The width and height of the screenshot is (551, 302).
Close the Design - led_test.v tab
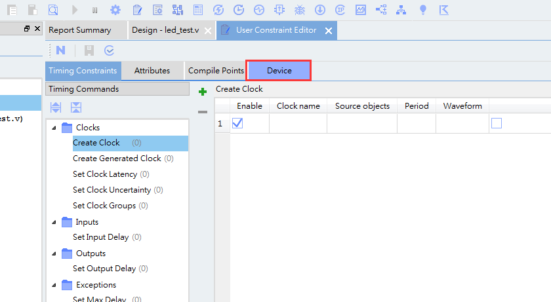[208, 31]
